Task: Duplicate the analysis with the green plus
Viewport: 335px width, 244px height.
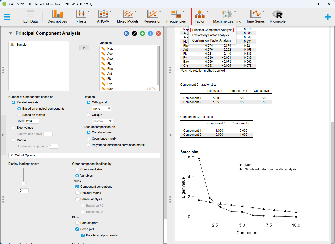Action: [142, 33]
